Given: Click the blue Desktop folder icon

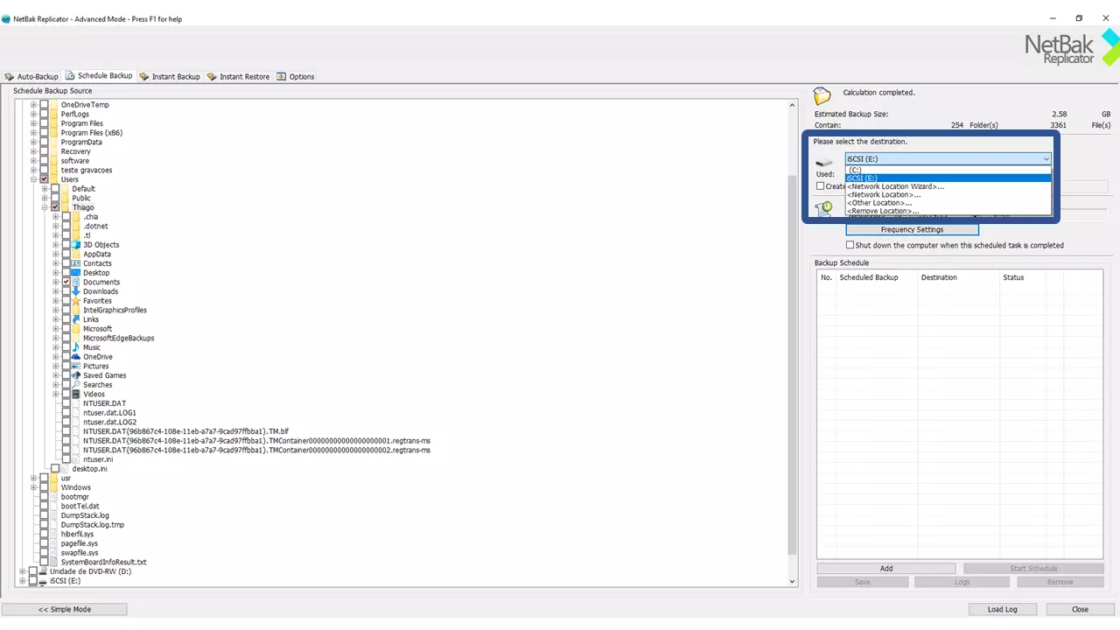Looking at the screenshot, I should coord(76,273).
